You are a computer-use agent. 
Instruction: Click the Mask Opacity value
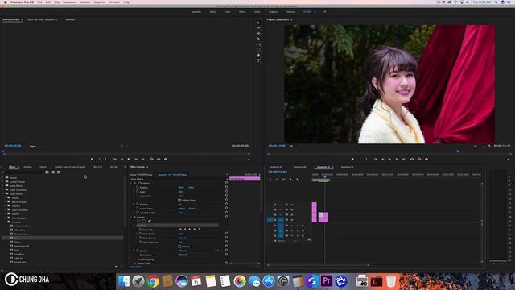(x=183, y=238)
